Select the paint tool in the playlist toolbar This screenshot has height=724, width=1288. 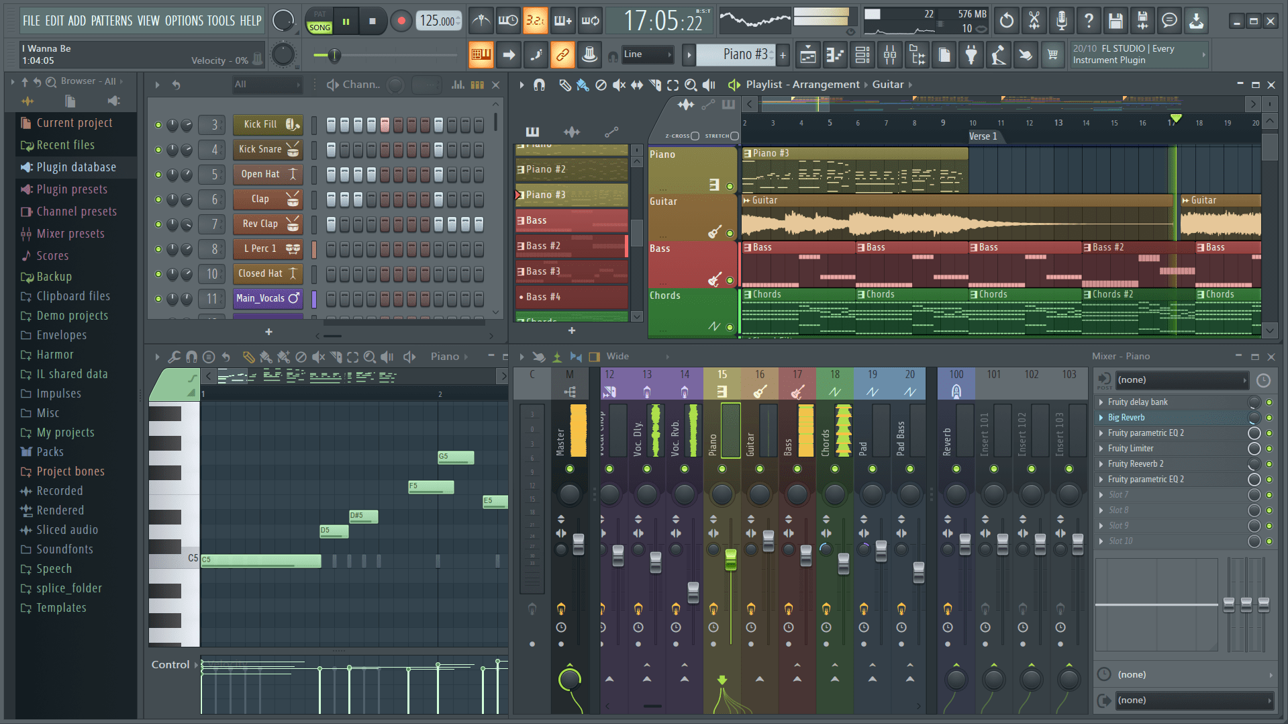582,85
